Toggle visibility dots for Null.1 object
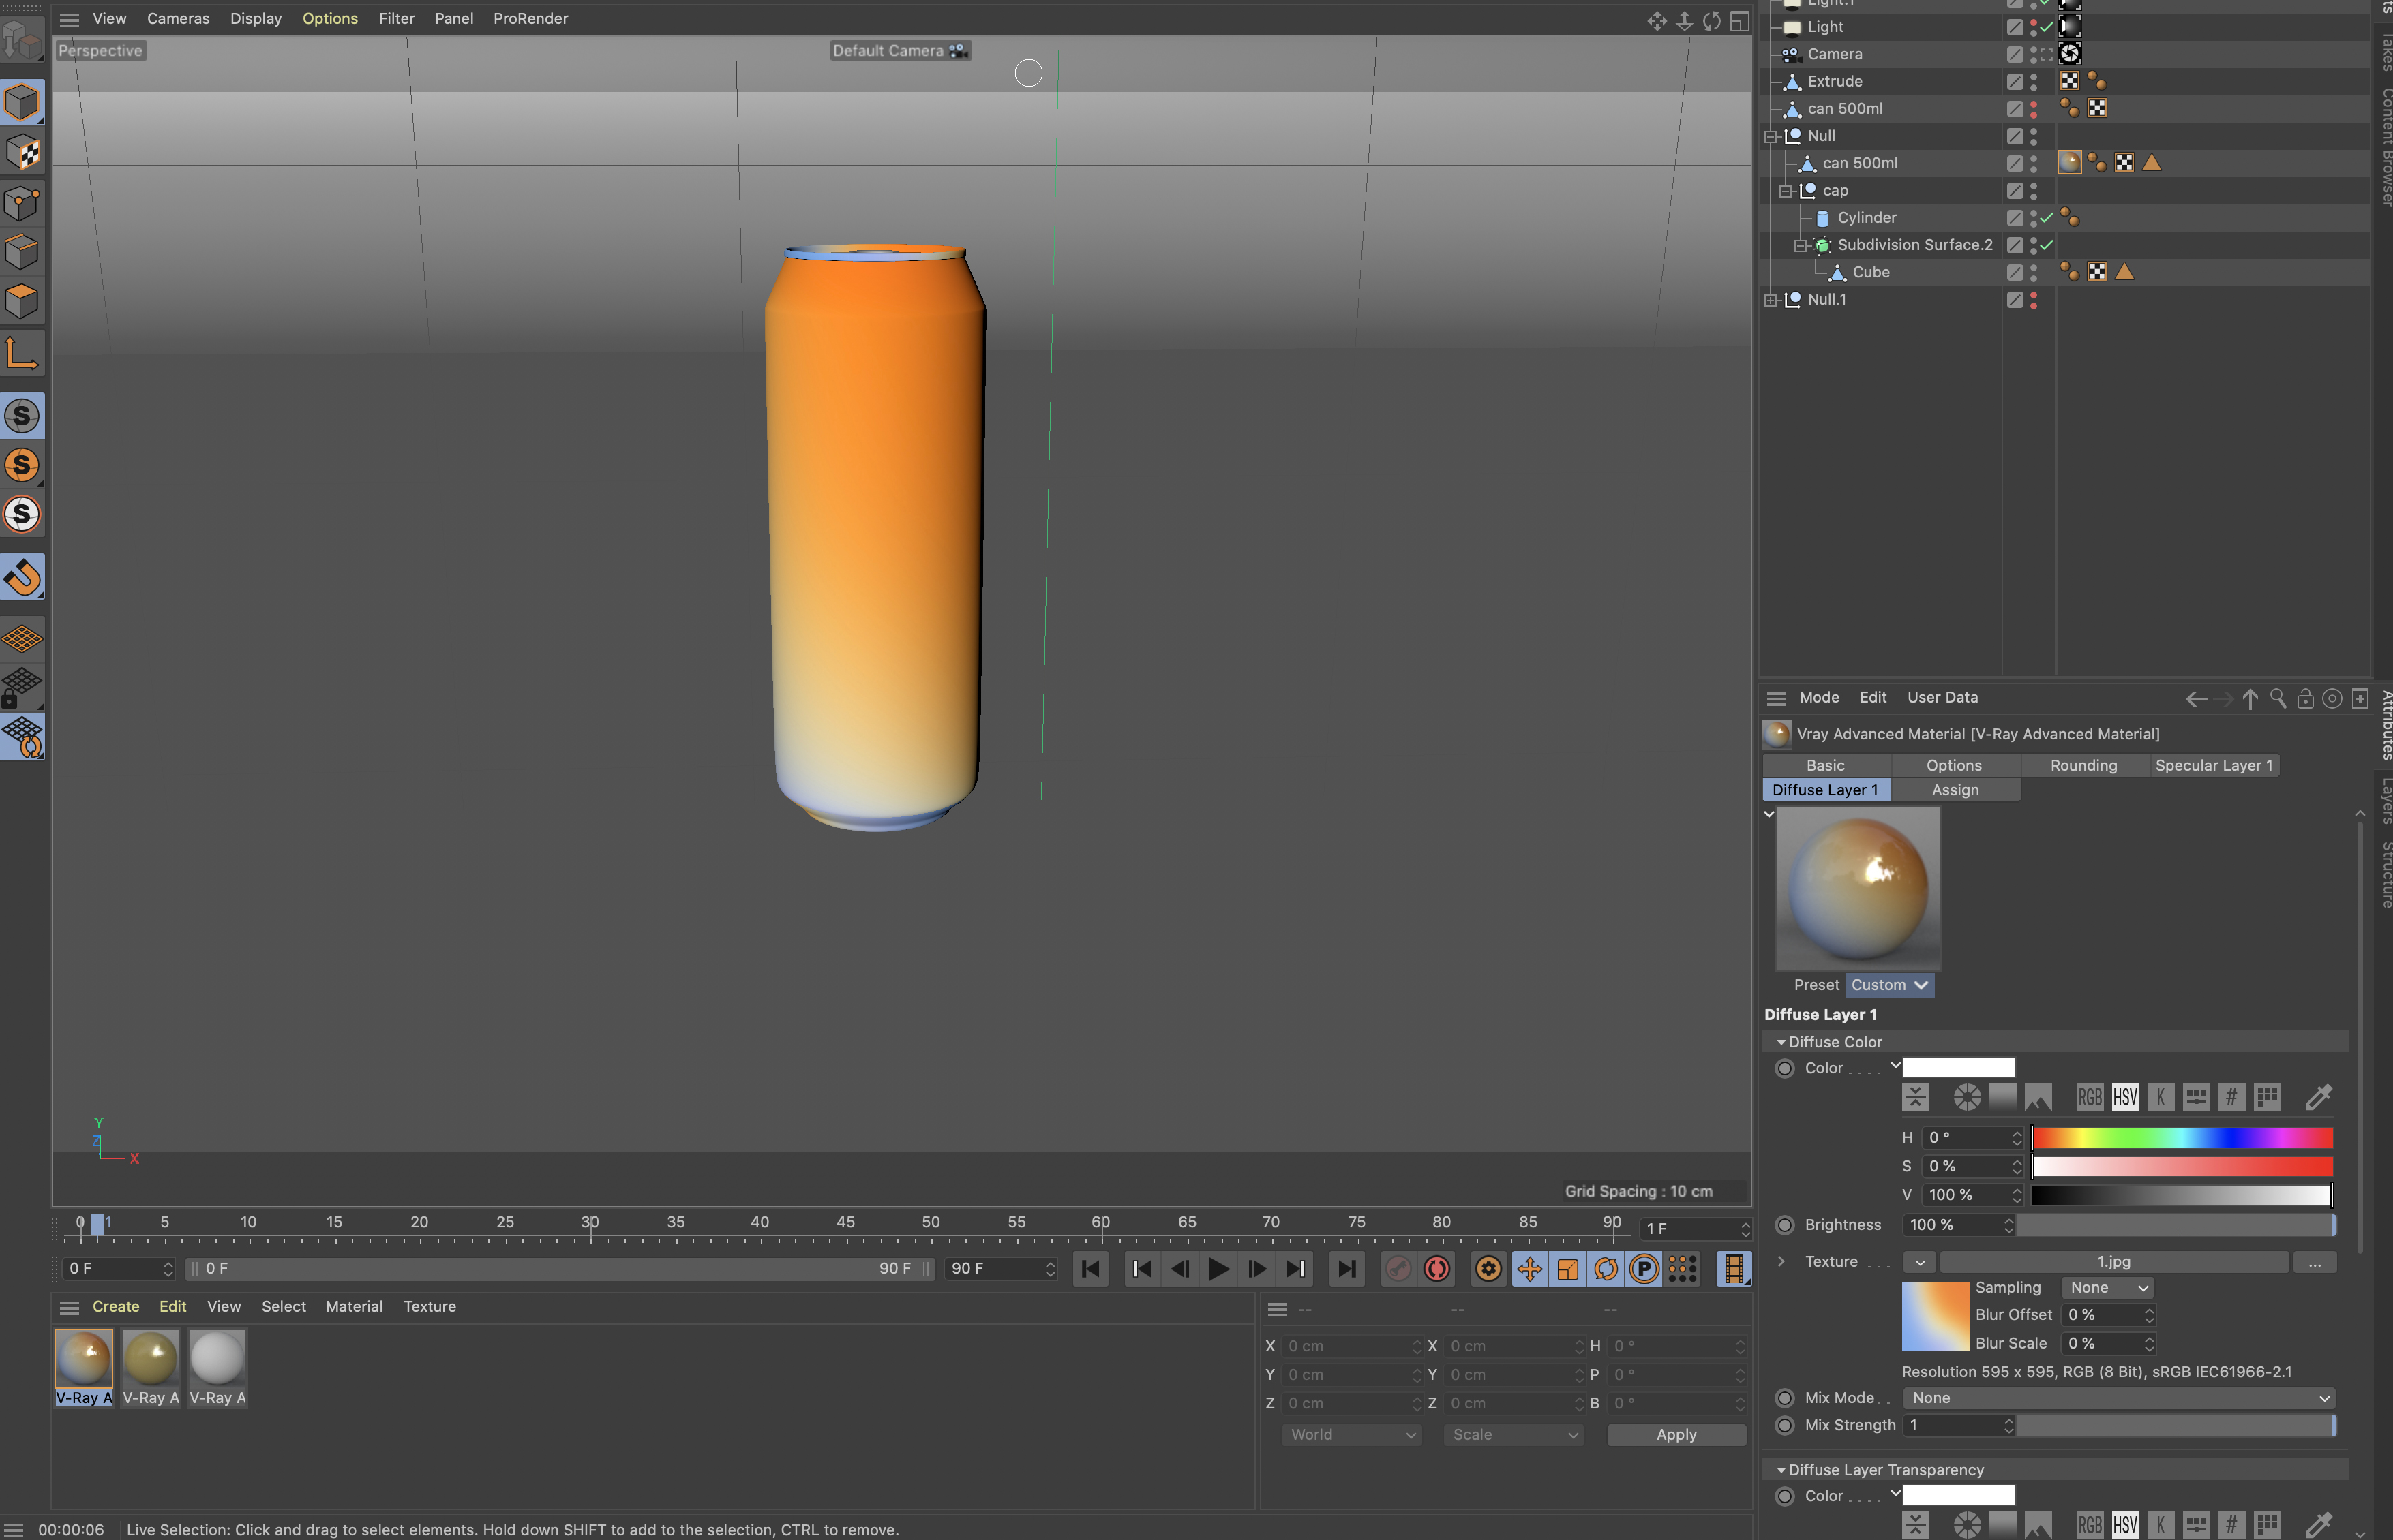This screenshot has height=1540, width=2393. pyautogui.click(x=2034, y=300)
